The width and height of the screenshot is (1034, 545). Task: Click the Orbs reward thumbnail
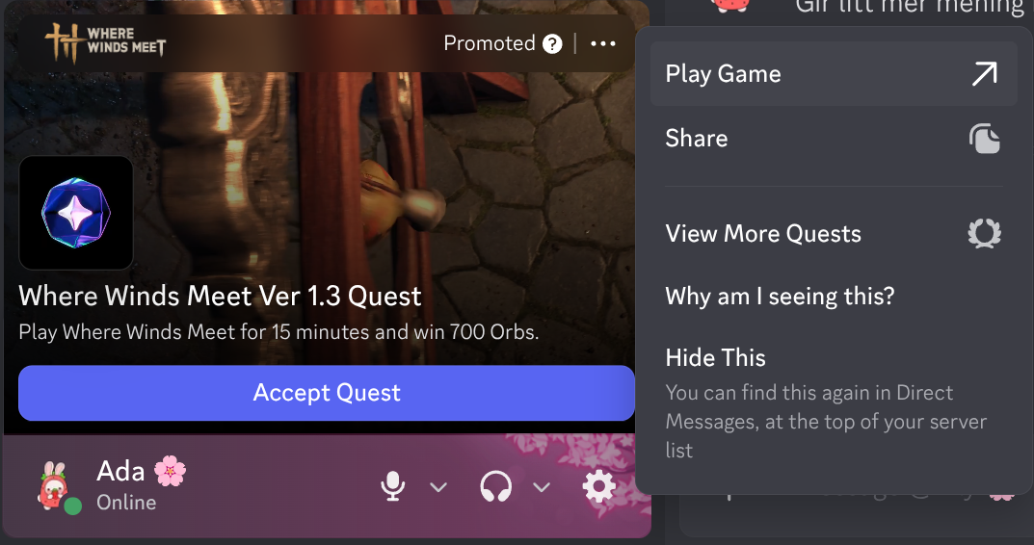[x=76, y=213]
